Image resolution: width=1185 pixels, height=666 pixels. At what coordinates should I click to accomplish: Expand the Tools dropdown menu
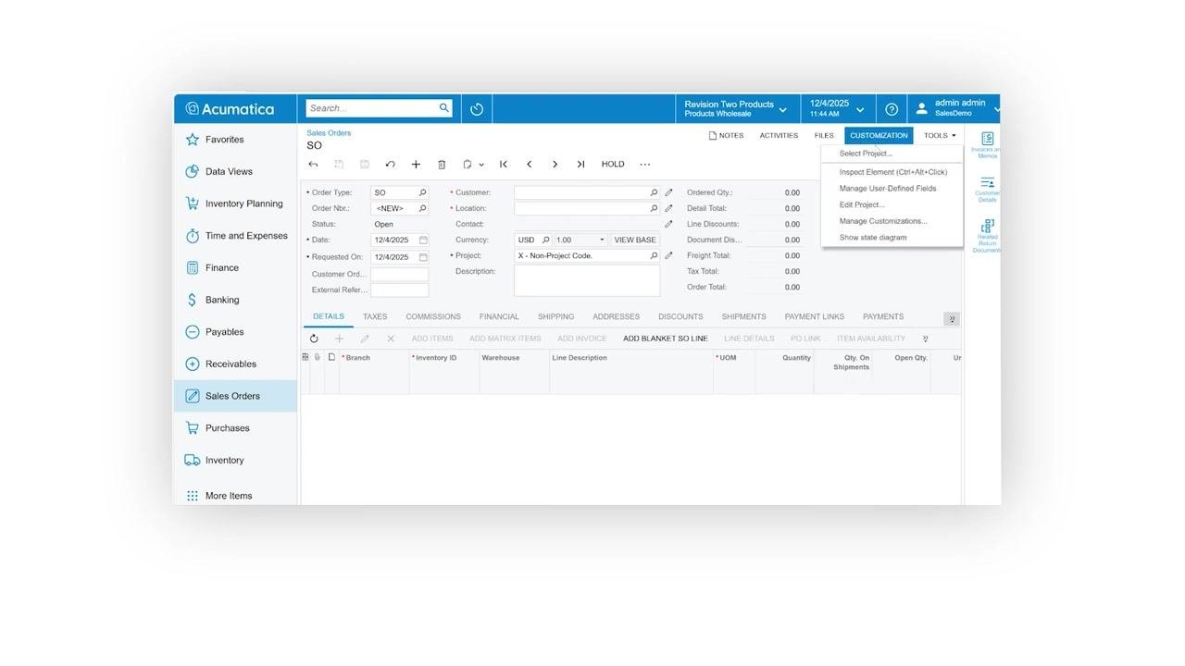[x=940, y=136]
